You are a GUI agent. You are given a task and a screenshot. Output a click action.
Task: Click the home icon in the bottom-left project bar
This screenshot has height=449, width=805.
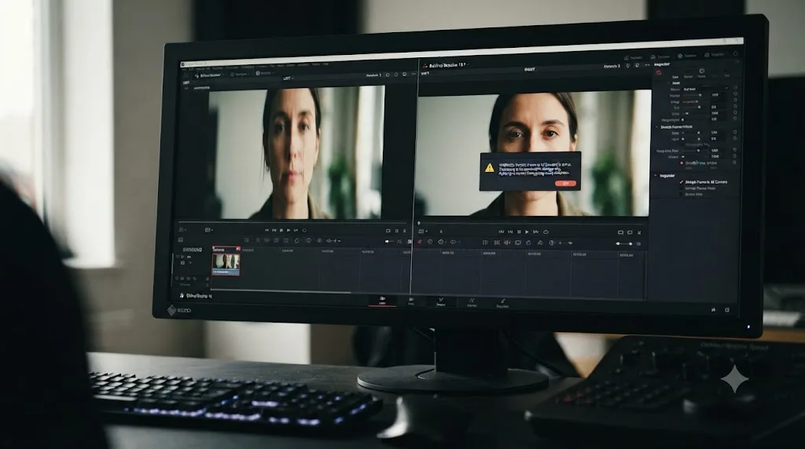[x=182, y=296]
